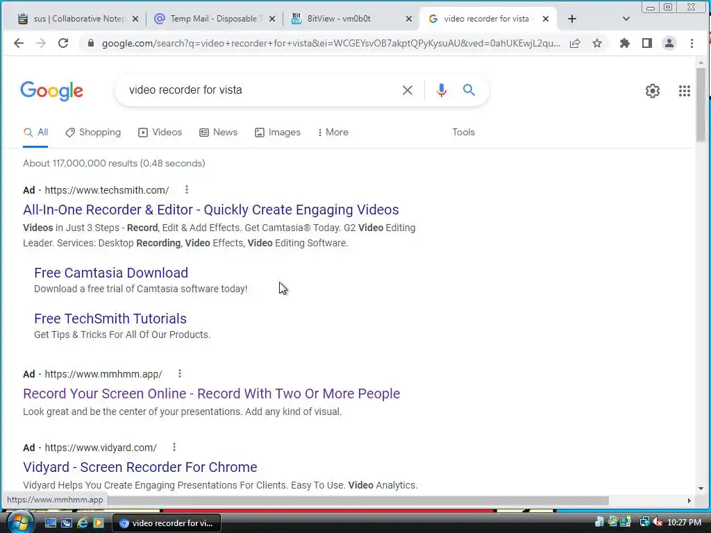
Task: Open Record Your Screen Online link
Action: (211, 394)
